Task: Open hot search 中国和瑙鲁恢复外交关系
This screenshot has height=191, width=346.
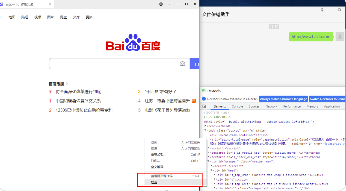Action: tap(78, 101)
